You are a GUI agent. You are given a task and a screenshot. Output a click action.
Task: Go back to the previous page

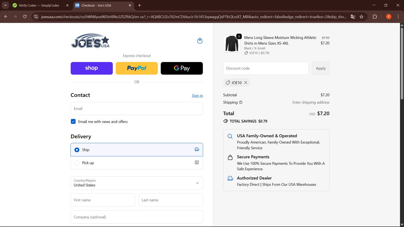click(6, 17)
